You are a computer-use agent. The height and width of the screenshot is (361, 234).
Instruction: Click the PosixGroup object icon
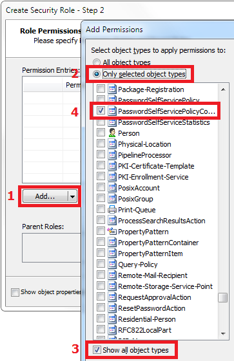112,198
